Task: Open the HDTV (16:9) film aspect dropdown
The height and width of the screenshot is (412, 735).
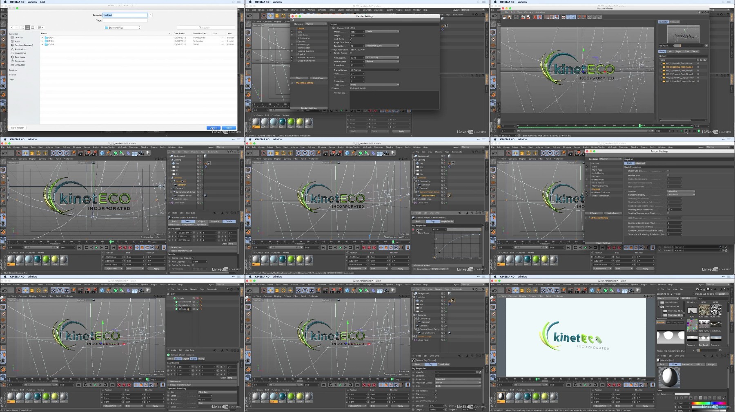Action: (x=382, y=57)
